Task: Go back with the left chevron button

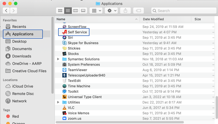Action: 6,11
